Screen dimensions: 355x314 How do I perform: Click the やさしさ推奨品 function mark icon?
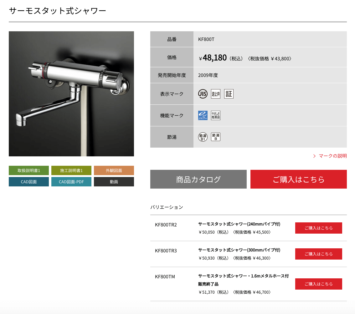[x=215, y=115]
